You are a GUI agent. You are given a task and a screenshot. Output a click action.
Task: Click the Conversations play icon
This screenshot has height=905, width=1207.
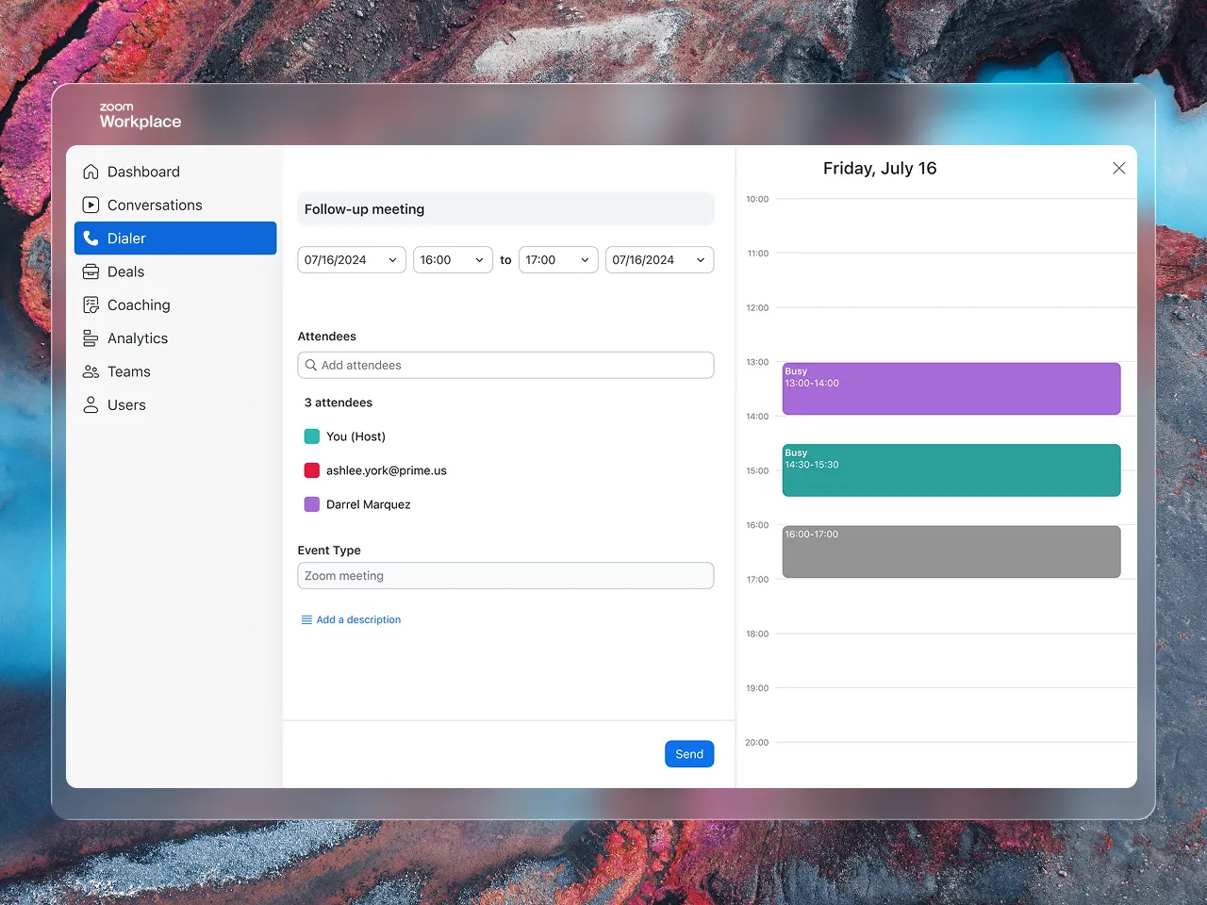click(91, 205)
